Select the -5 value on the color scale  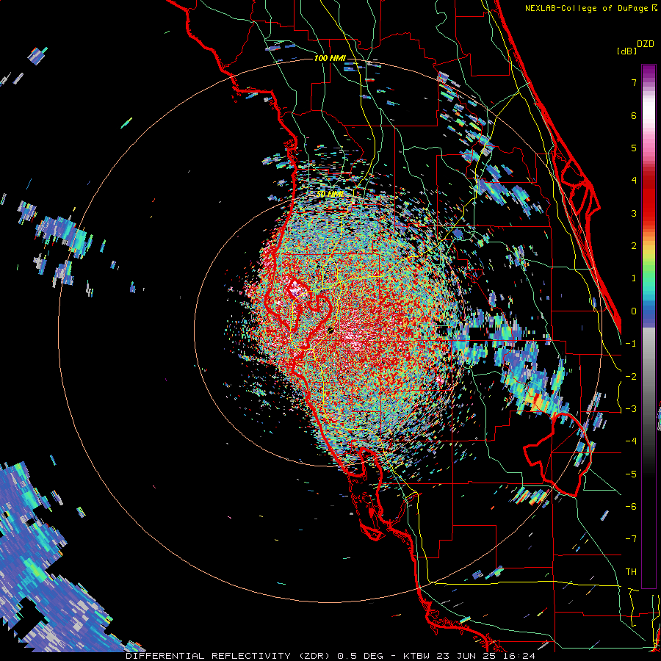tap(631, 474)
